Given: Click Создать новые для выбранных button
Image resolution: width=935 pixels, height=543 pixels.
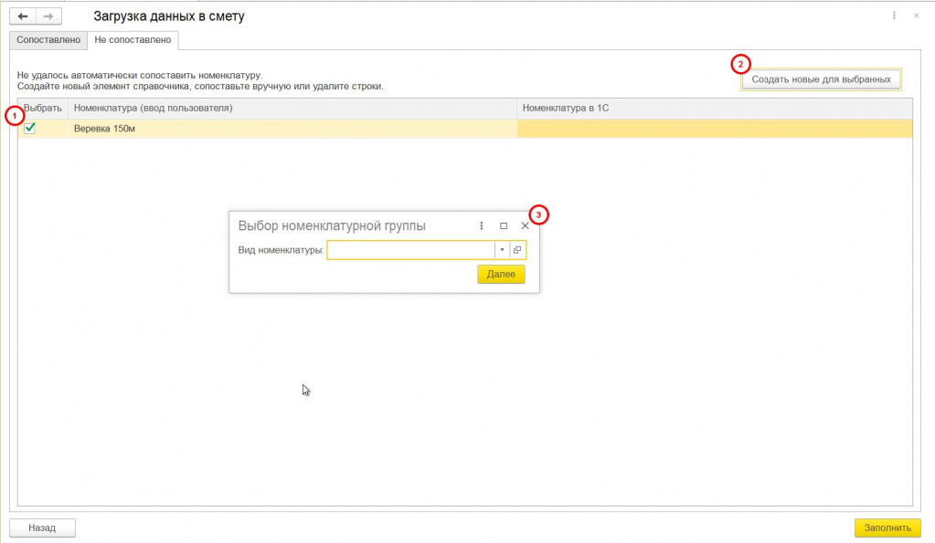Looking at the screenshot, I should (x=821, y=79).
